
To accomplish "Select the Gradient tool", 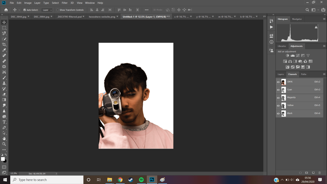I will click(4, 100).
